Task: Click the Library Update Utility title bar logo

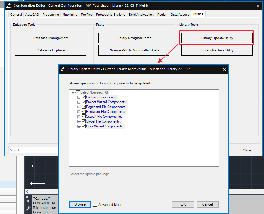Action: pos(63,69)
